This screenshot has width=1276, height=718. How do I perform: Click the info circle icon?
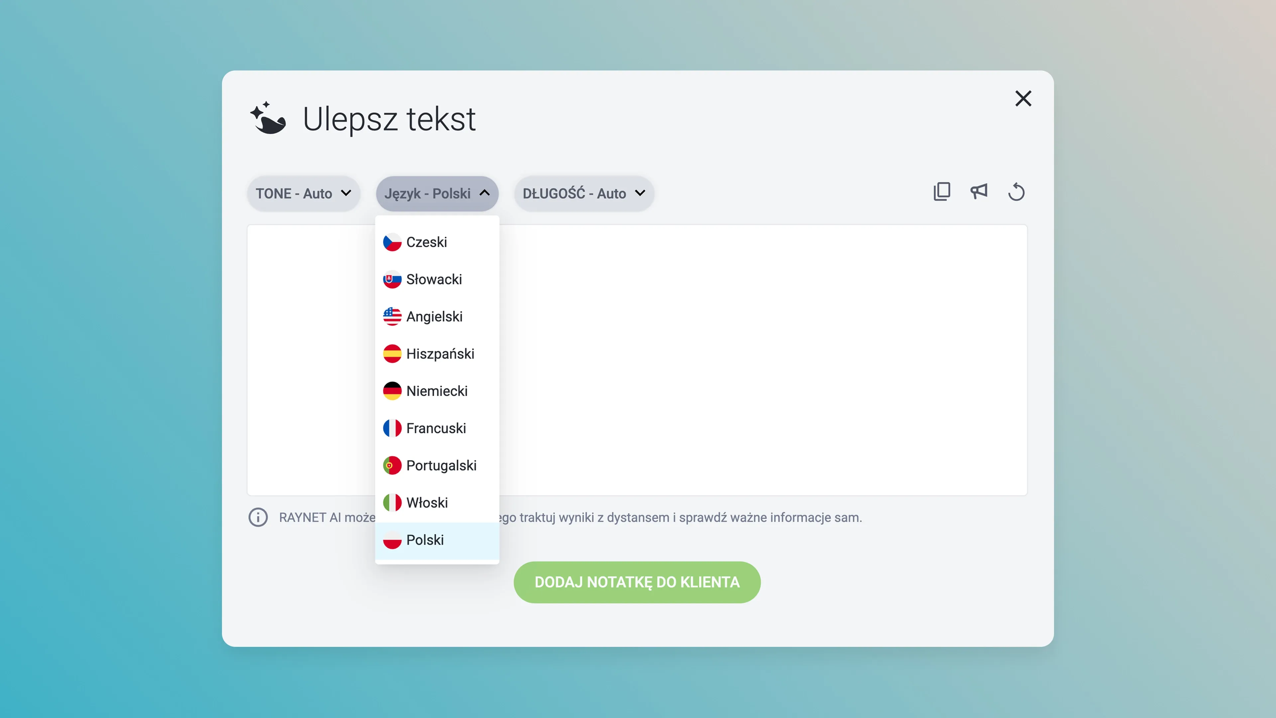pyautogui.click(x=258, y=517)
